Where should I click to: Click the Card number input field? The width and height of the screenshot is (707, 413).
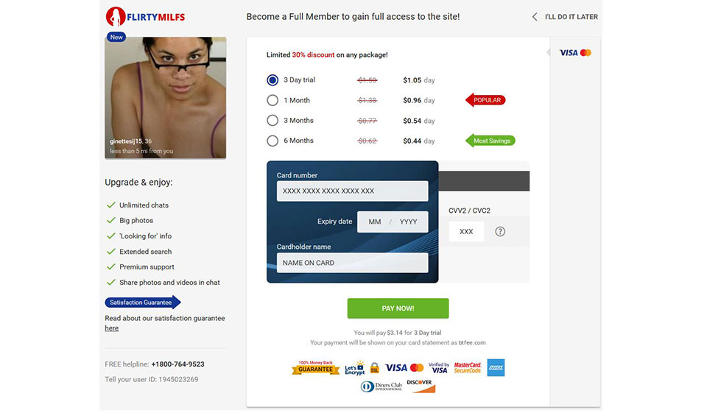point(352,191)
